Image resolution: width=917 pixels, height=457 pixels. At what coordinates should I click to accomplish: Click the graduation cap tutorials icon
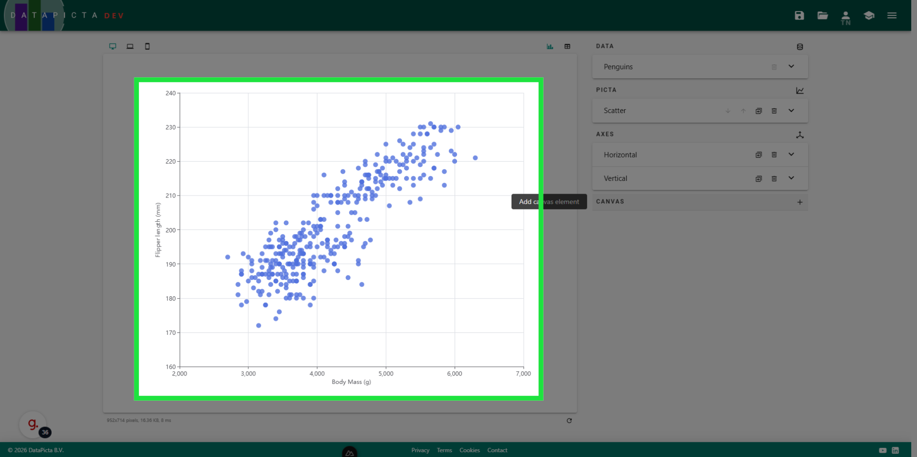pos(869,15)
